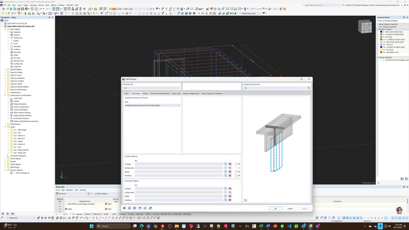The width and height of the screenshot is (409, 230).
Task: Clear Excluded Objects Members with red X
Action: [230, 200]
